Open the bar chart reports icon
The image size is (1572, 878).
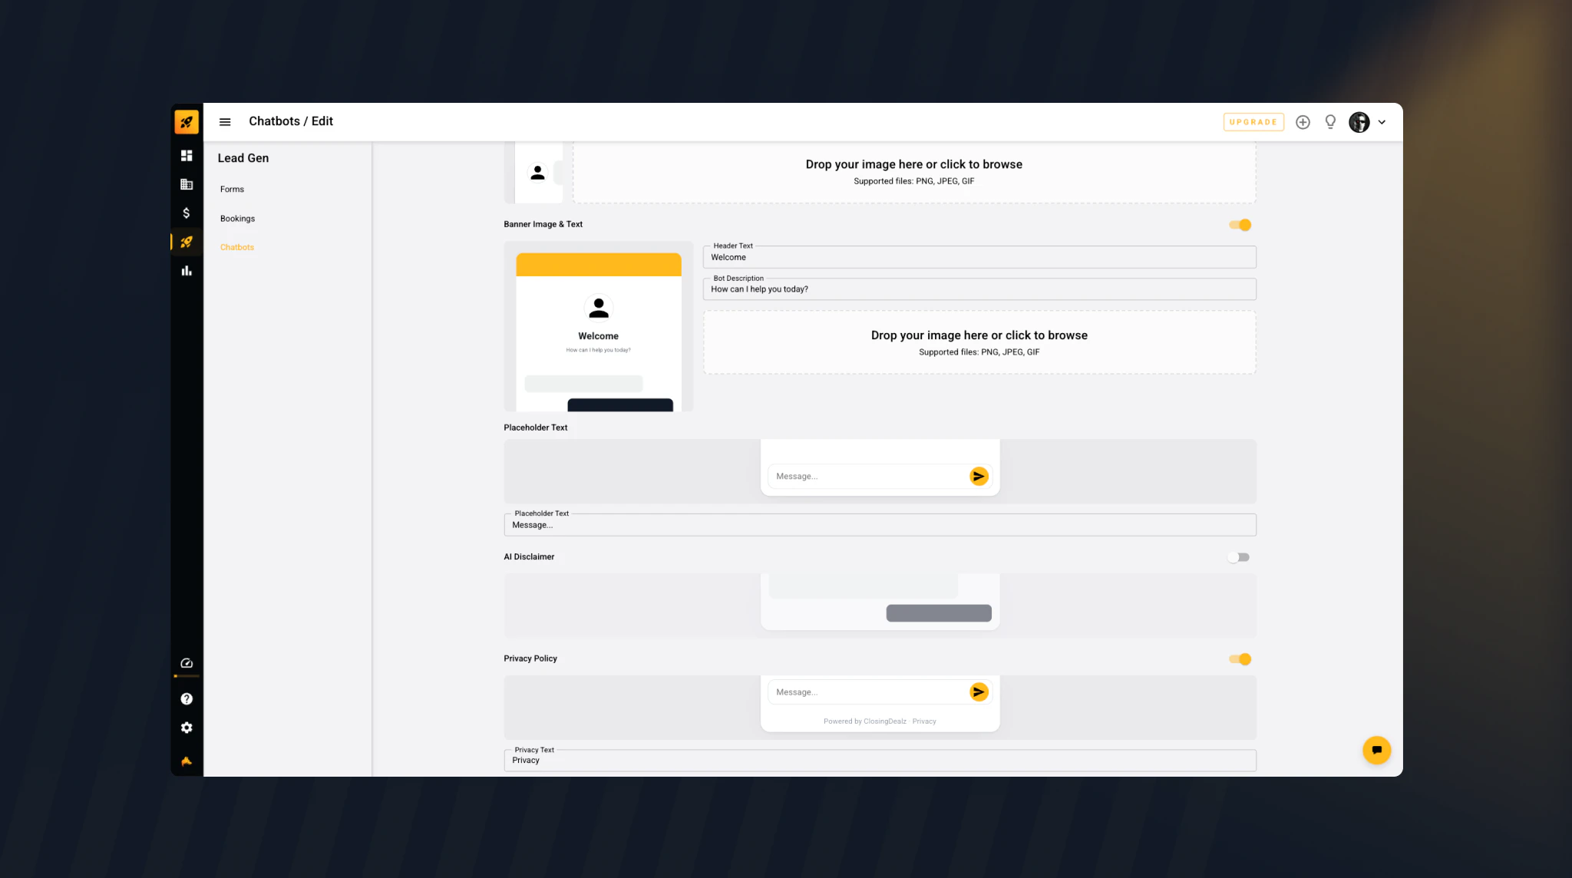tap(187, 271)
